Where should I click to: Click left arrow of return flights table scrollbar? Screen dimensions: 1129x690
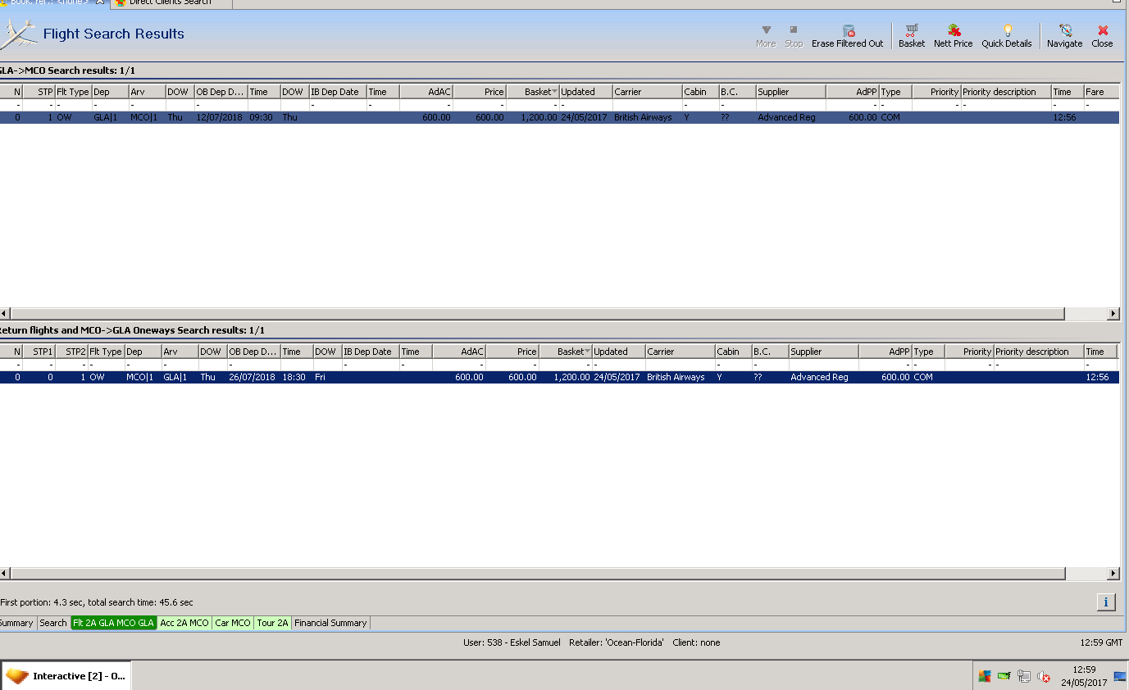pos(6,574)
